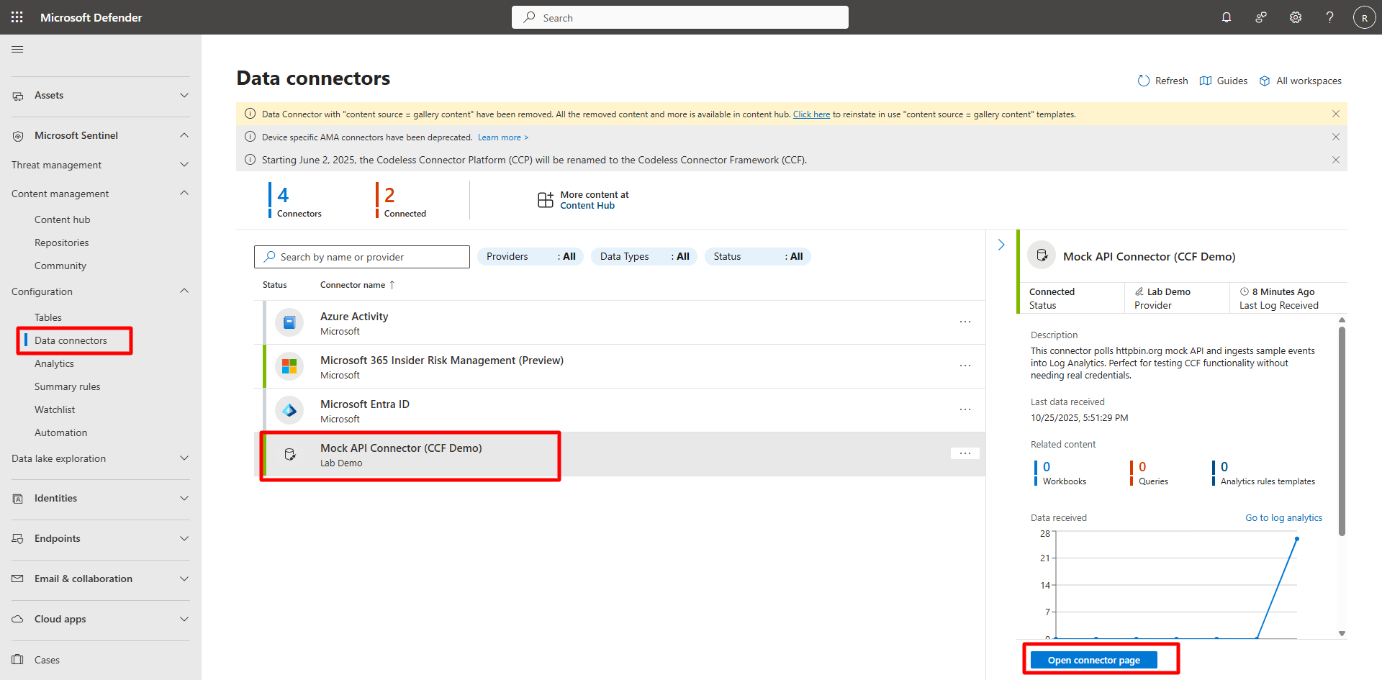Viewport: 1382px width, 680px height.
Task: Expand the Endpoints section
Action: (184, 538)
